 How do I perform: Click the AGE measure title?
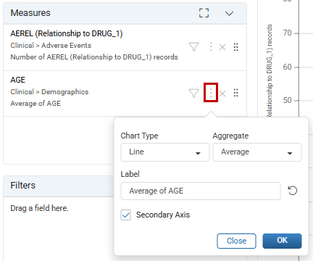click(18, 80)
